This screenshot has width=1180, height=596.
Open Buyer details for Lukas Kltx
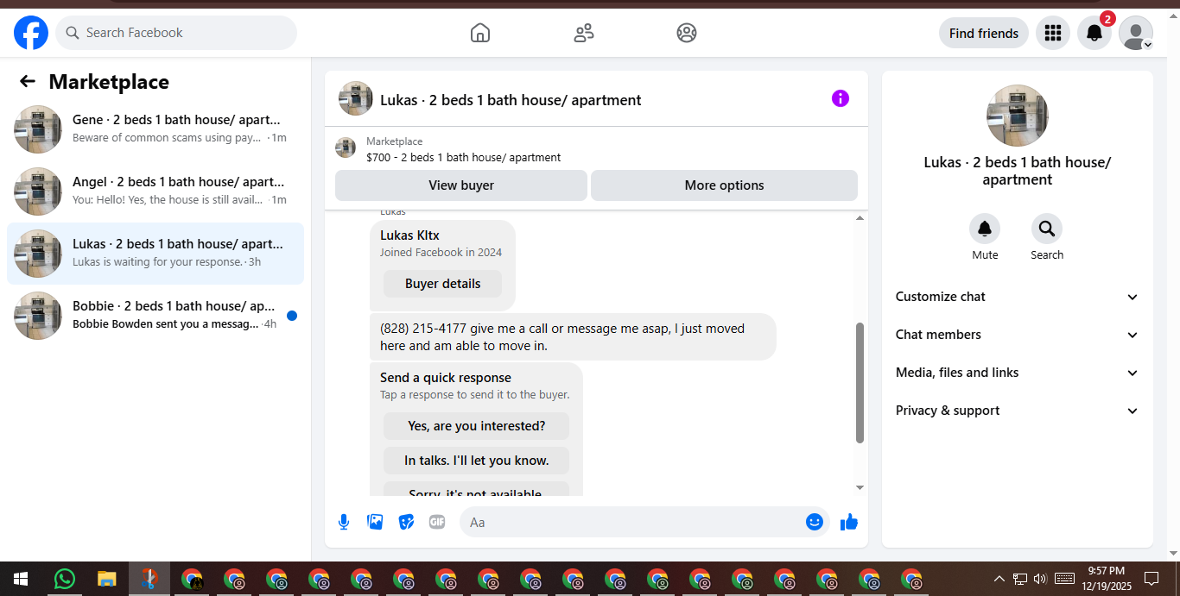coord(442,284)
